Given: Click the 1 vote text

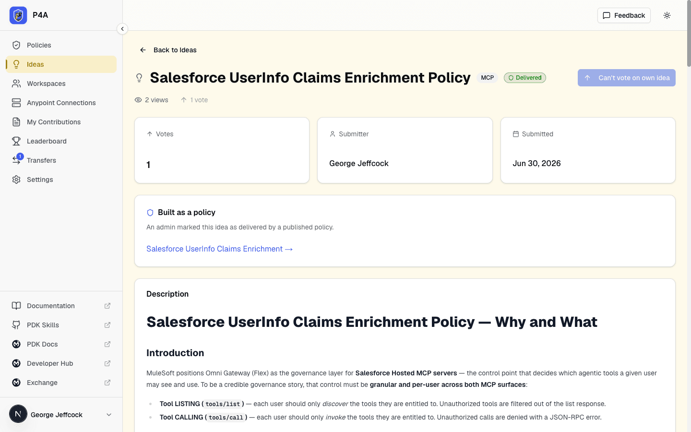Looking at the screenshot, I should click(199, 100).
